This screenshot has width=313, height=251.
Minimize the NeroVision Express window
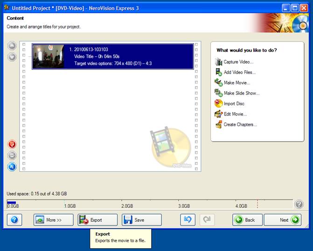[x=286, y=8]
